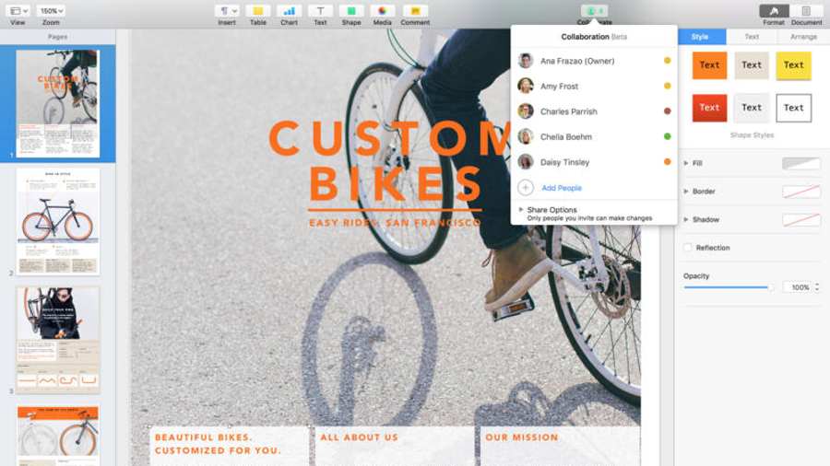Expand the Fill section

(x=686, y=163)
